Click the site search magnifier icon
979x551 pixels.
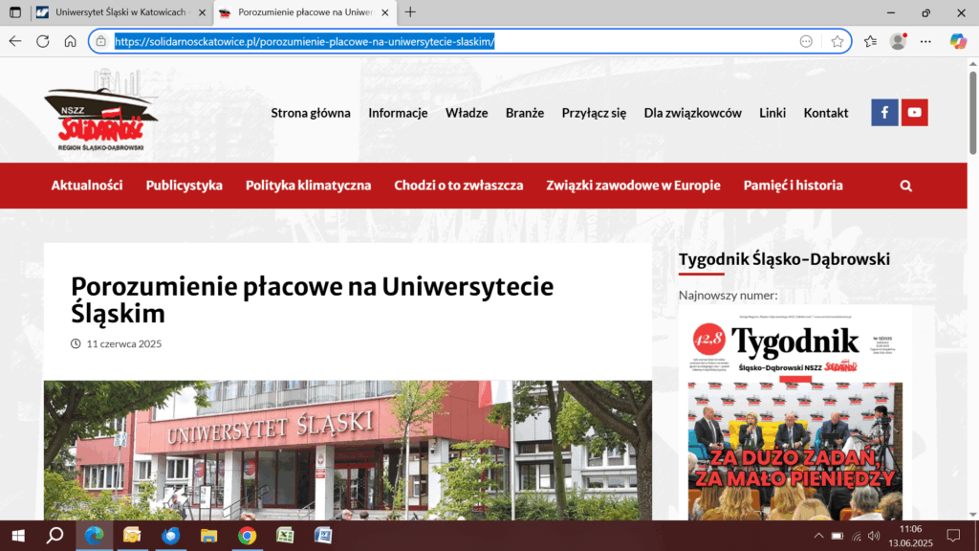[906, 186]
